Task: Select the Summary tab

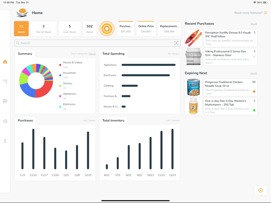Action: tap(25, 54)
